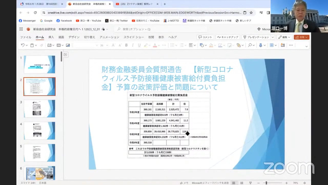
Task: Expand the ribbon with right chevron
Action: tap(306, 46)
